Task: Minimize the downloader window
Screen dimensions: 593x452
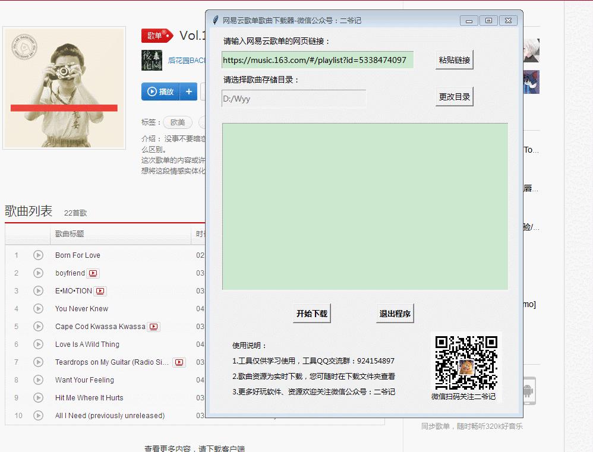Action: 469,20
